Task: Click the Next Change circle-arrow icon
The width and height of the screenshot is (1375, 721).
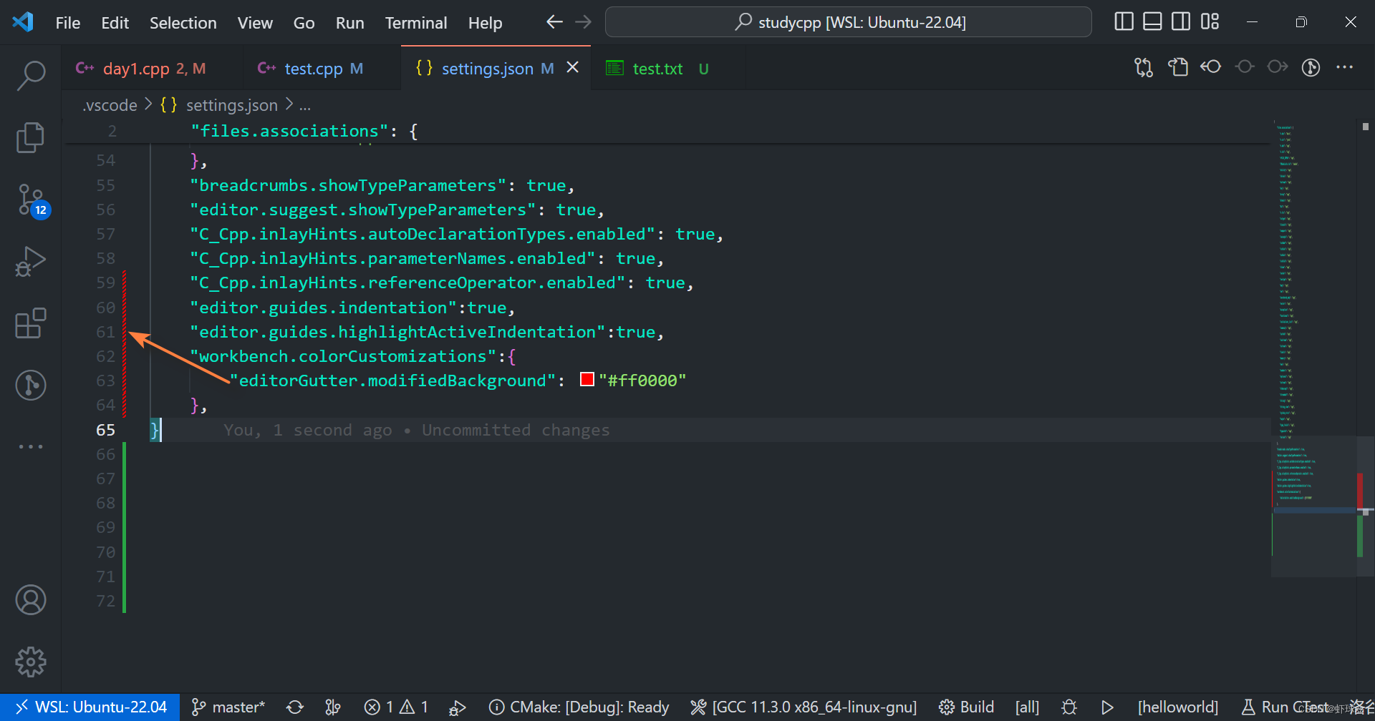Action: pyautogui.click(x=1278, y=67)
